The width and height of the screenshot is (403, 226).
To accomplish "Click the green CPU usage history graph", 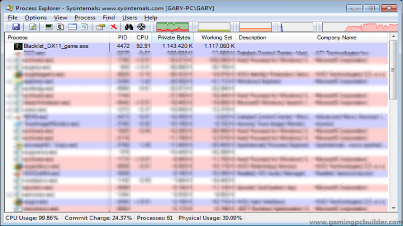I will coord(172,27).
